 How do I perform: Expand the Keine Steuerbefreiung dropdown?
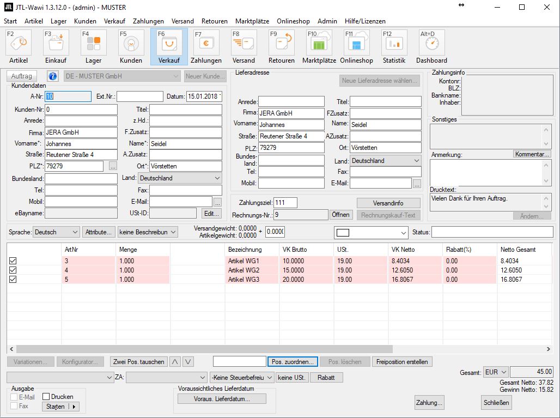[x=242, y=377]
